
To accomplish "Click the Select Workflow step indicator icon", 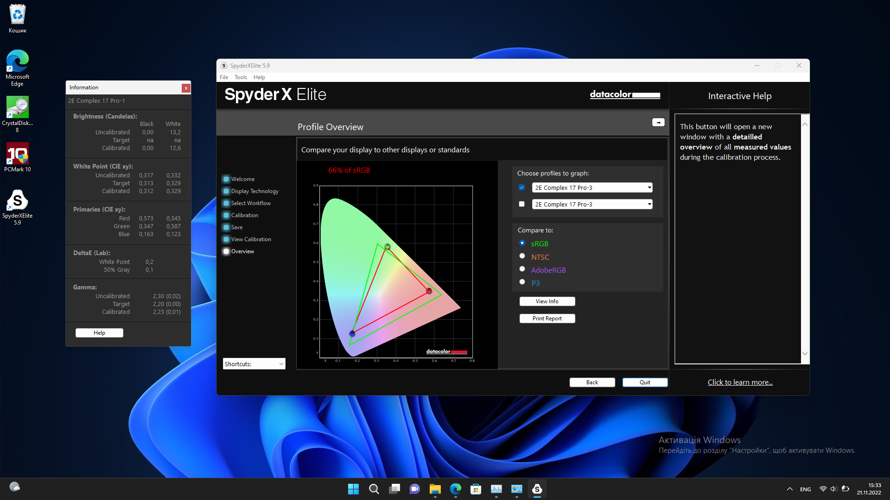I will [226, 203].
